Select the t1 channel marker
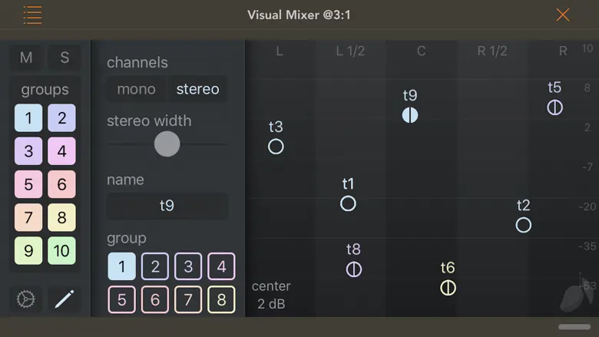599x337 pixels. (x=348, y=203)
